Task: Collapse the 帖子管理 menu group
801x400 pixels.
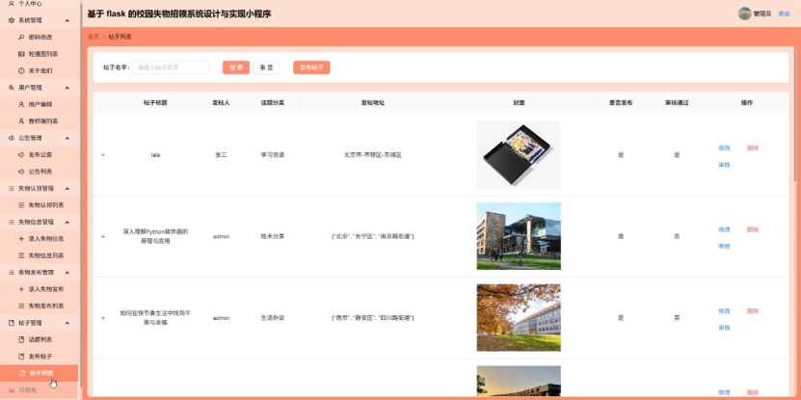Action: coord(67,323)
